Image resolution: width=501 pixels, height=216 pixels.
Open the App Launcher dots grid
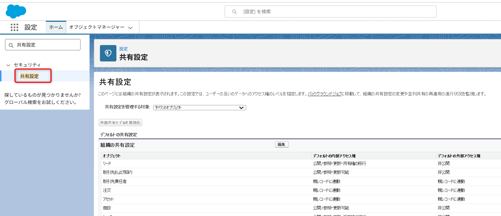14,27
